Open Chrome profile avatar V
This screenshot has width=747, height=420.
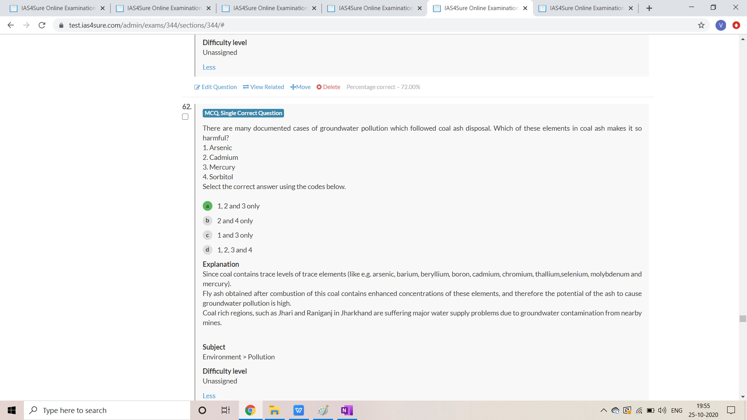(721, 25)
